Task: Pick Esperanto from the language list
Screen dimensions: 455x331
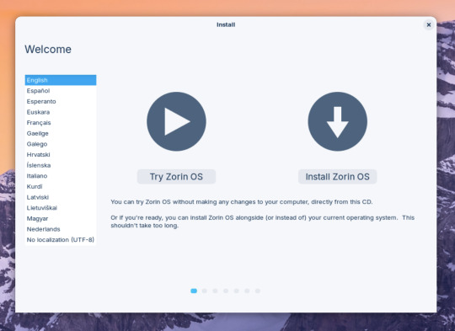Action: (x=61, y=102)
